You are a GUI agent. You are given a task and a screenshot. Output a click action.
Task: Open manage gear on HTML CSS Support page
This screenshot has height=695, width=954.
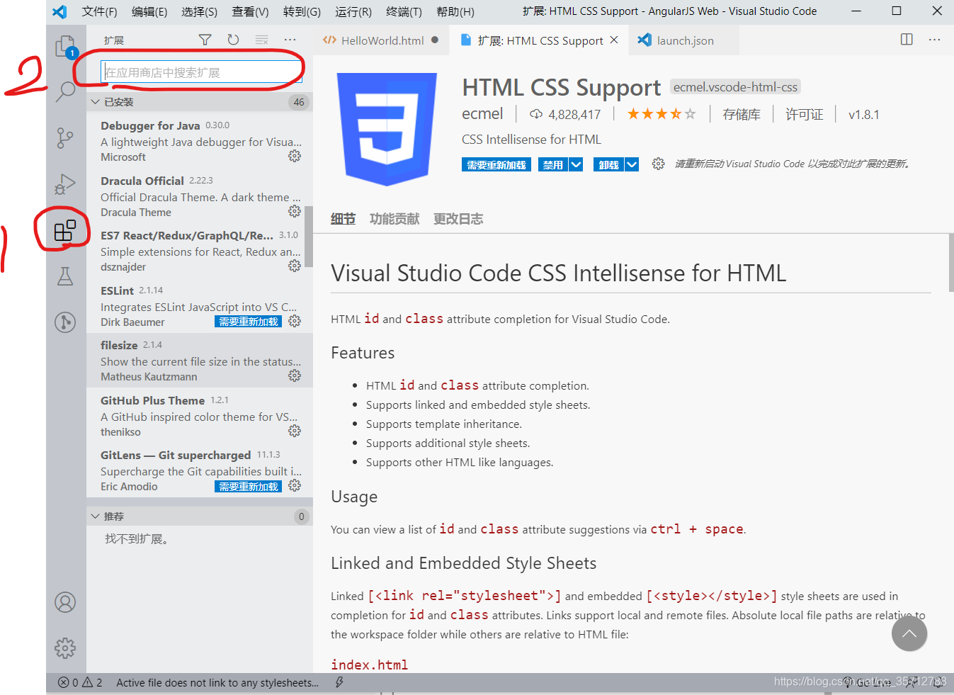[x=658, y=164]
